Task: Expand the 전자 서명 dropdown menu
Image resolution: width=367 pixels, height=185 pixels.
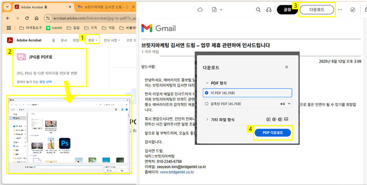Action: tap(112, 41)
